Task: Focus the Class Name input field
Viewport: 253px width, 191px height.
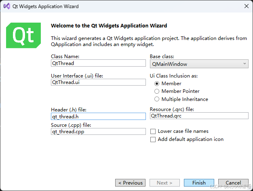Action: point(99,63)
